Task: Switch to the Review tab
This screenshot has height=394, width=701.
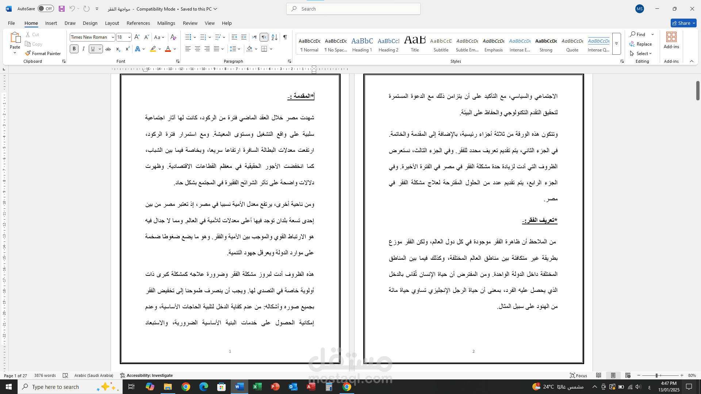Action: point(190,23)
